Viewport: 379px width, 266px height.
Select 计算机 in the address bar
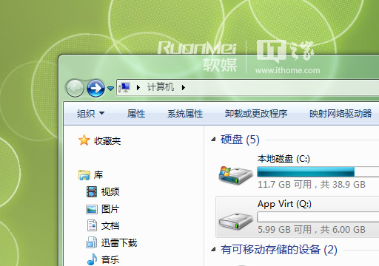tap(161, 87)
